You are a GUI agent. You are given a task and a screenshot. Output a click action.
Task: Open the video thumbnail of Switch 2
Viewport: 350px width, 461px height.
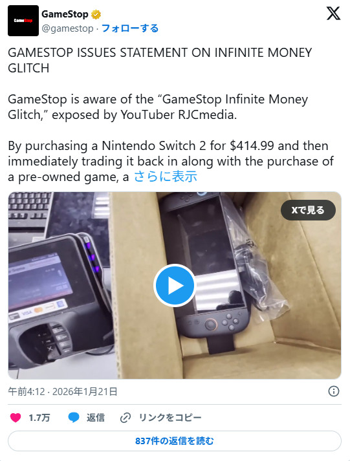tap(175, 286)
